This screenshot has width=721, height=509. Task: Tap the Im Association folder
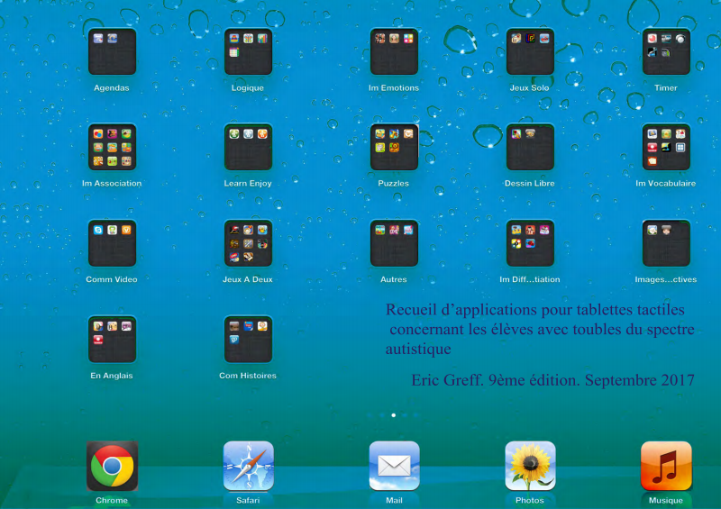click(112, 147)
